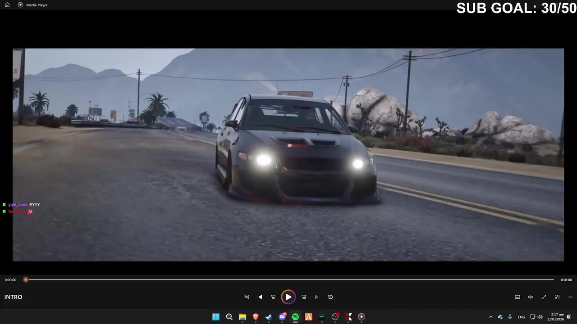Click the seek bar position handle
This screenshot has width=577, height=324.
point(26,279)
